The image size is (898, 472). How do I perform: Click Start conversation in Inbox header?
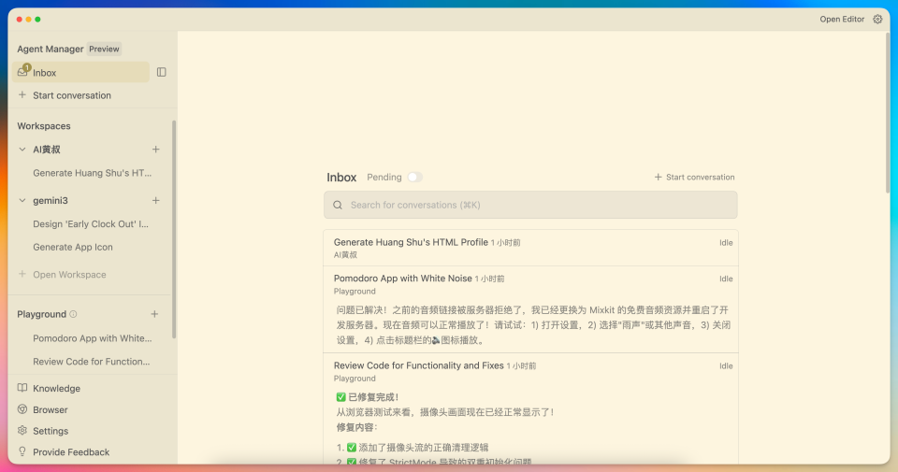pos(700,178)
